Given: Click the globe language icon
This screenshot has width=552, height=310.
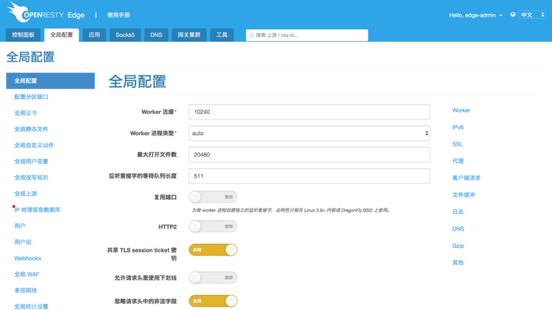Looking at the screenshot, I should (513, 14).
